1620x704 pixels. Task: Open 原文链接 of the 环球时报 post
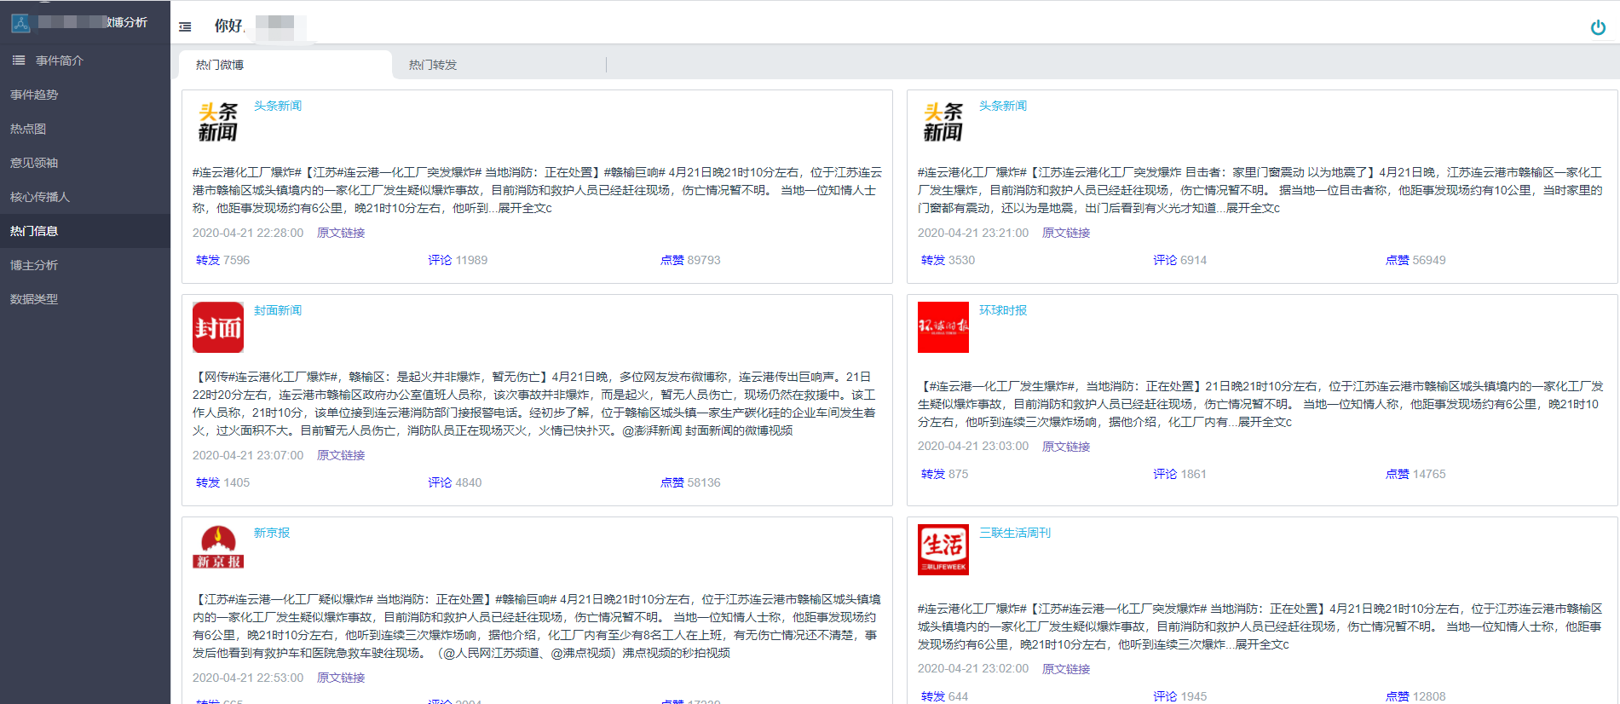point(1066,447)
